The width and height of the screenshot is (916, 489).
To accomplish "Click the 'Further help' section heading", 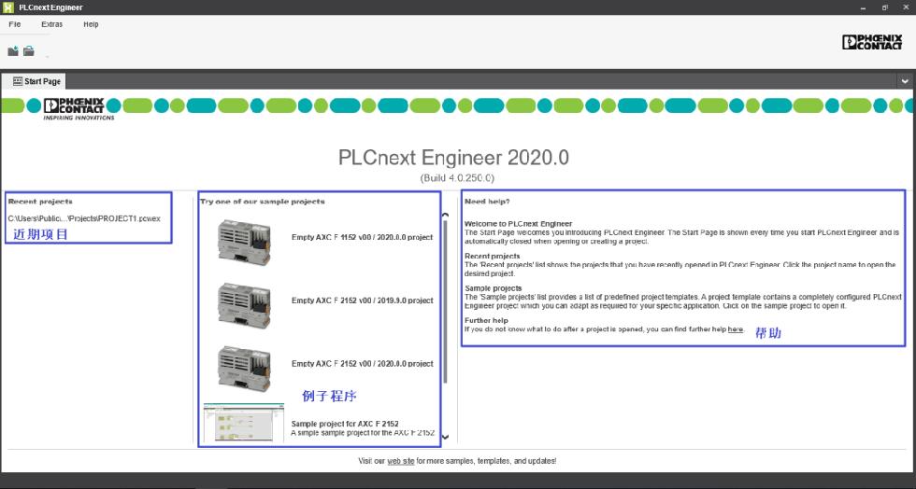I will [x=486, y=321].
